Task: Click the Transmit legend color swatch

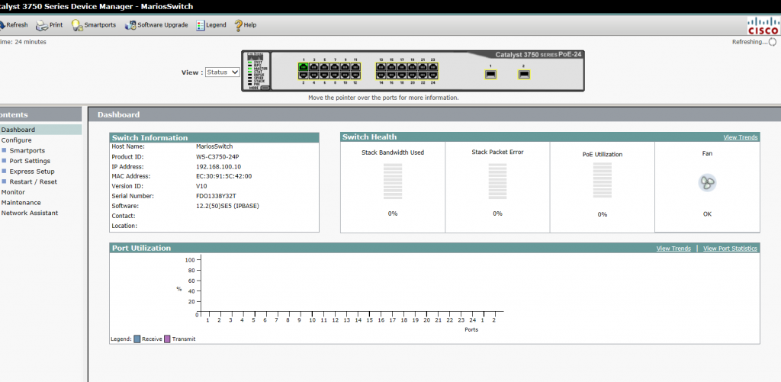Action: coord(167,339)
